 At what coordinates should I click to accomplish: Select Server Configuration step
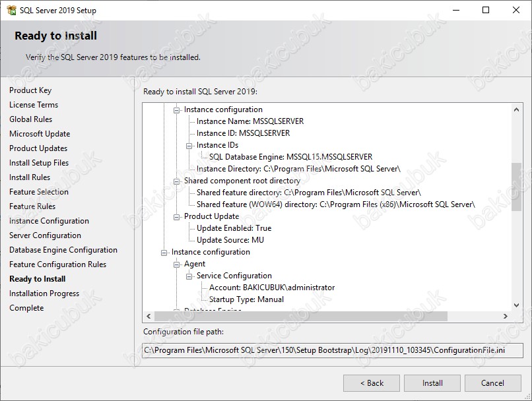45,235
